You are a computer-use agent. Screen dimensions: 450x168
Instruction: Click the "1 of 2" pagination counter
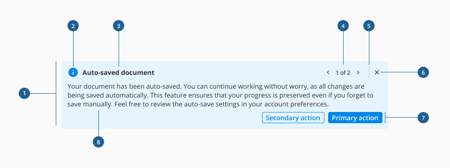(343, 73)
